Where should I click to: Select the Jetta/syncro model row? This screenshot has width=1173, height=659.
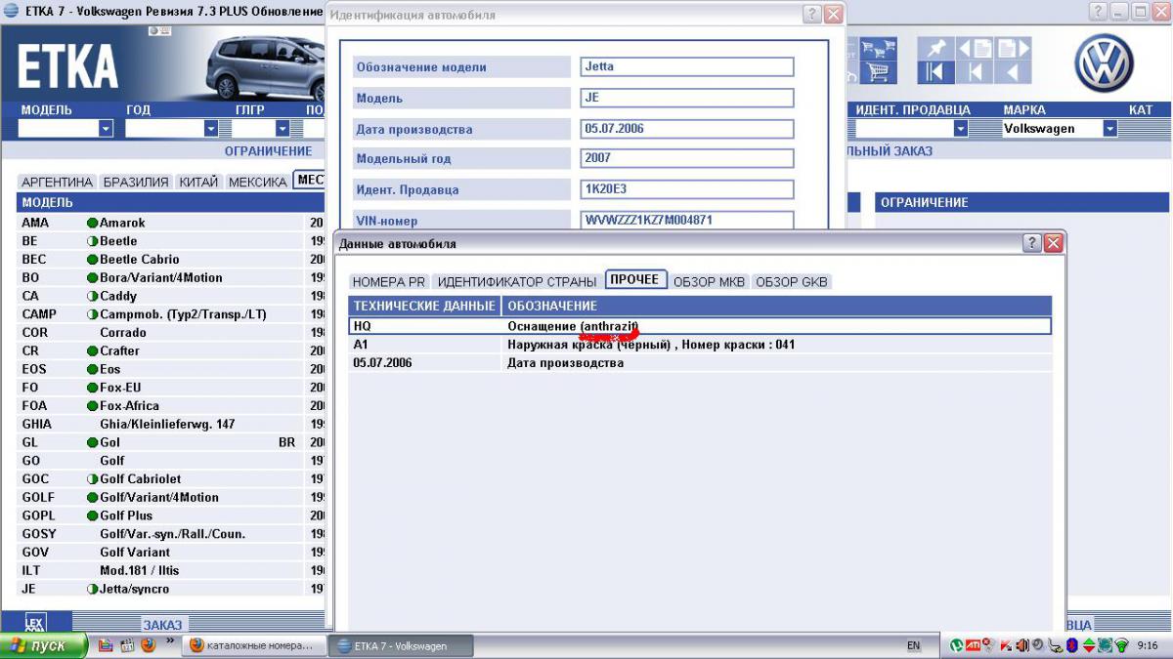(171, 589)
